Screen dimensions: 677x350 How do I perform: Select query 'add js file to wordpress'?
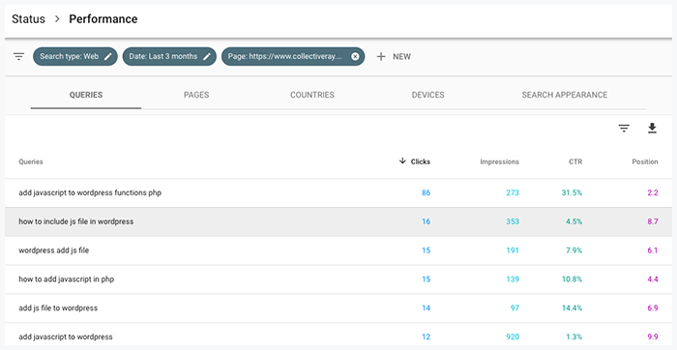[58, 308]
